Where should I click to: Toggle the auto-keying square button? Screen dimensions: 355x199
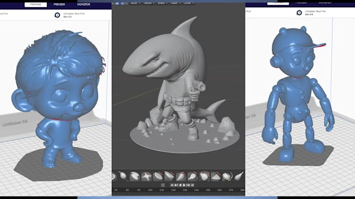tap(163, 185)
